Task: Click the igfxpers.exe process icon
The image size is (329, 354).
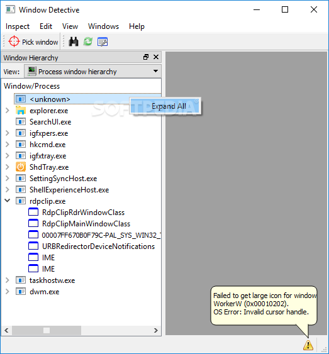Action: (21, 133)
